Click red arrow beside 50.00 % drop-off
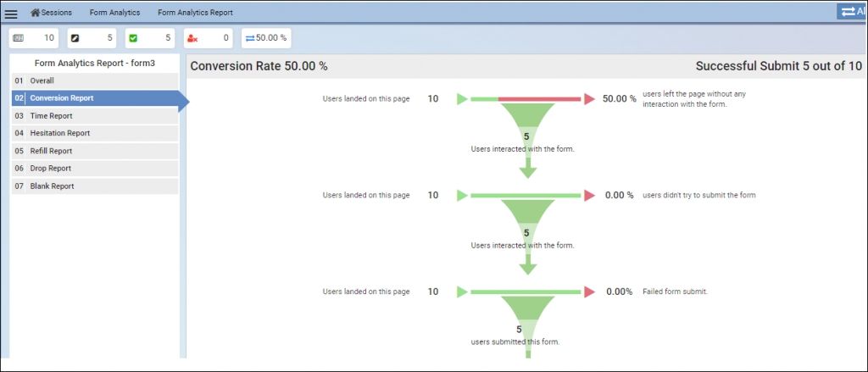Screen dimensions: 868x372 point(590,99)
